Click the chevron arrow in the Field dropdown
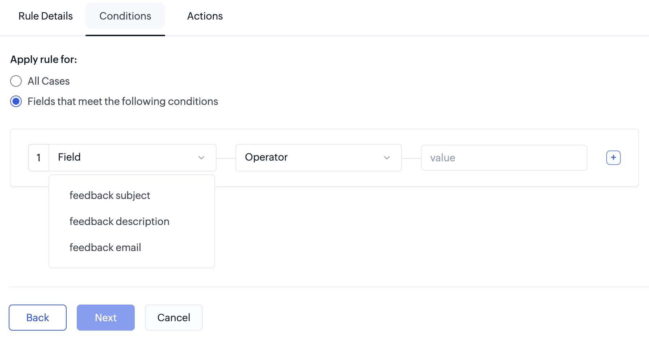 (201, 158)
